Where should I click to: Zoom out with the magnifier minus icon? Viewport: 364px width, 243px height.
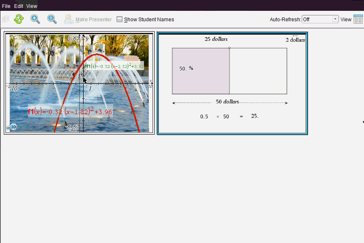tap(52, 19)
